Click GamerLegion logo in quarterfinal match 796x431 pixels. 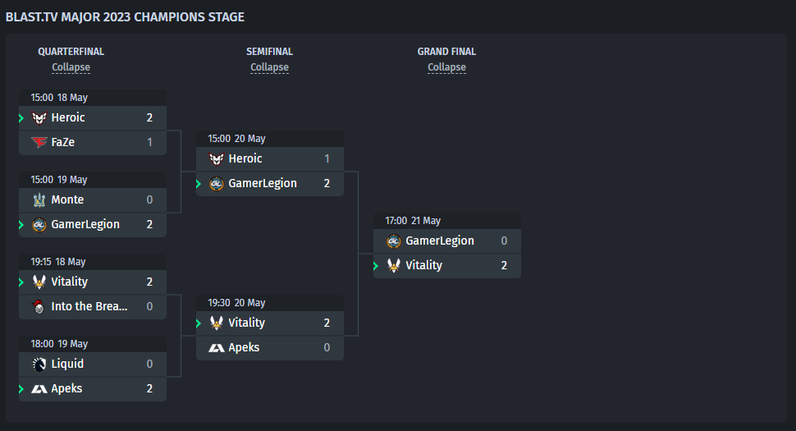39,224
